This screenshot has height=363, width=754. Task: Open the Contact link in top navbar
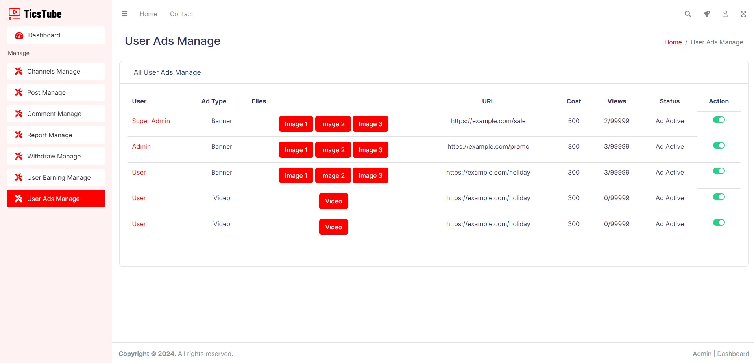click(x=181, y=14)
